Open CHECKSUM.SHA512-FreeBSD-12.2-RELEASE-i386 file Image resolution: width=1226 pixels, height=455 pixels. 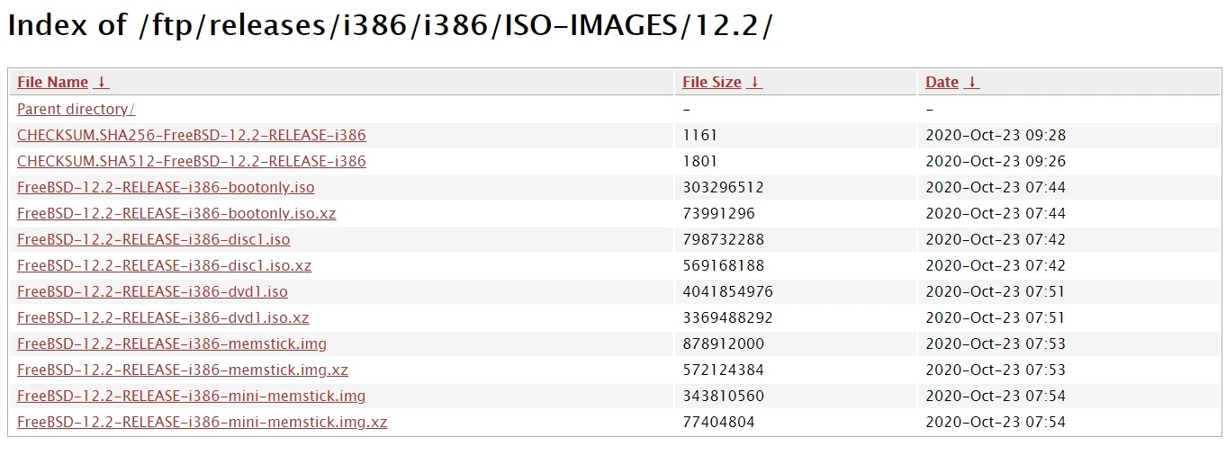point(192,161)
